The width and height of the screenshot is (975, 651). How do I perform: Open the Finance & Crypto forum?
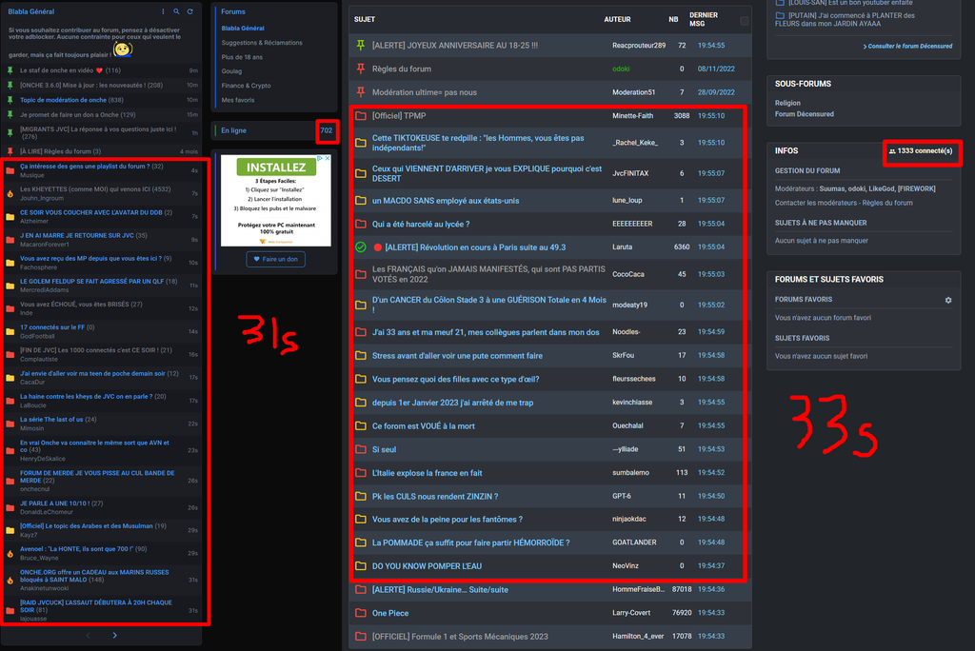click(246, 86)
